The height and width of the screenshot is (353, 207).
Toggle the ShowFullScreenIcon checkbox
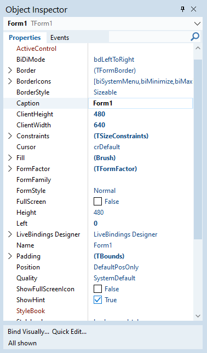97,289
